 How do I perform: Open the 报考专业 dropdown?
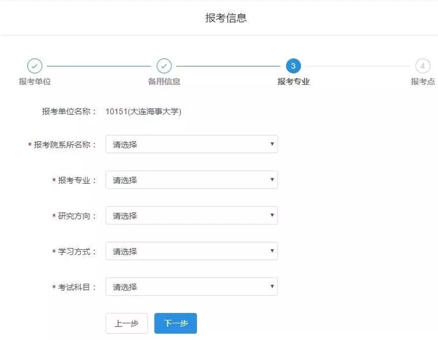click(192, 180)
